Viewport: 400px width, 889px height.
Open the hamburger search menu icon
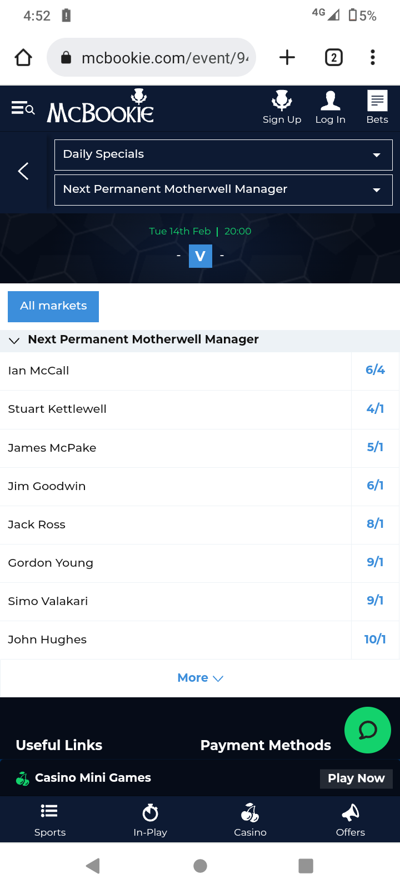23,108
